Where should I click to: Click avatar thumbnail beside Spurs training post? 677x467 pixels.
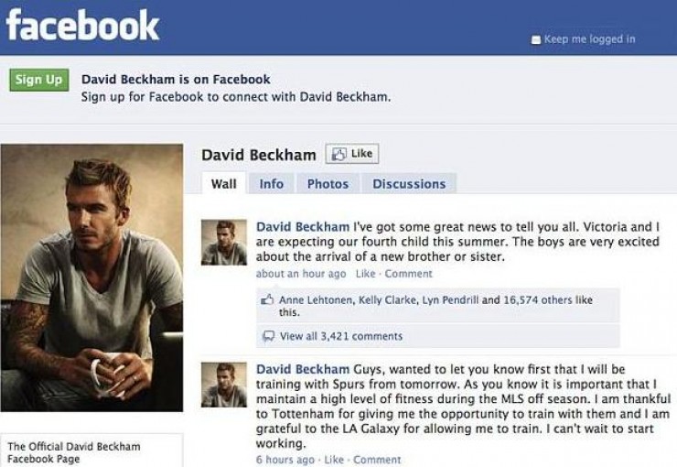click(224, 385)
